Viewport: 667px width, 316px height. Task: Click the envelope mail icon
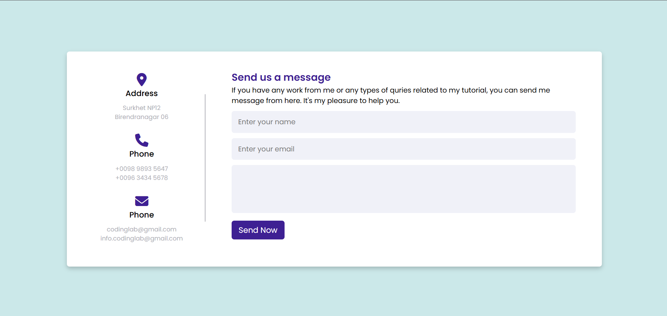[x=141, y=201]
